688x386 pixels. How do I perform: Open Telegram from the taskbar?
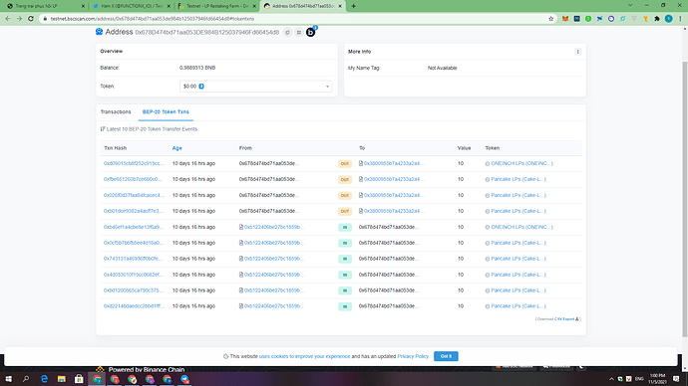coord(184,379)
